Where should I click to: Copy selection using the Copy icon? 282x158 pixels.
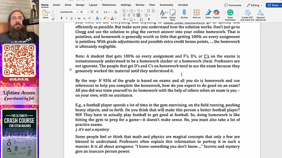click(x=53, y=15)
